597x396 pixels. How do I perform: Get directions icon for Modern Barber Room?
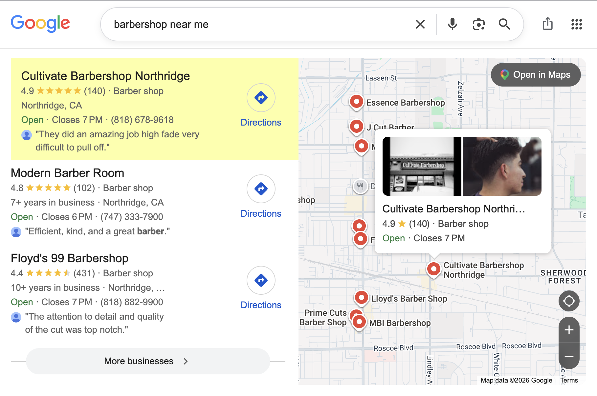[x=261, y=189]
